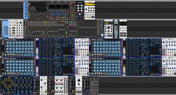Viewport: 176px width, 95px height.
Task: Click the BPM display on the Clocked module
Action: point(21,23)
